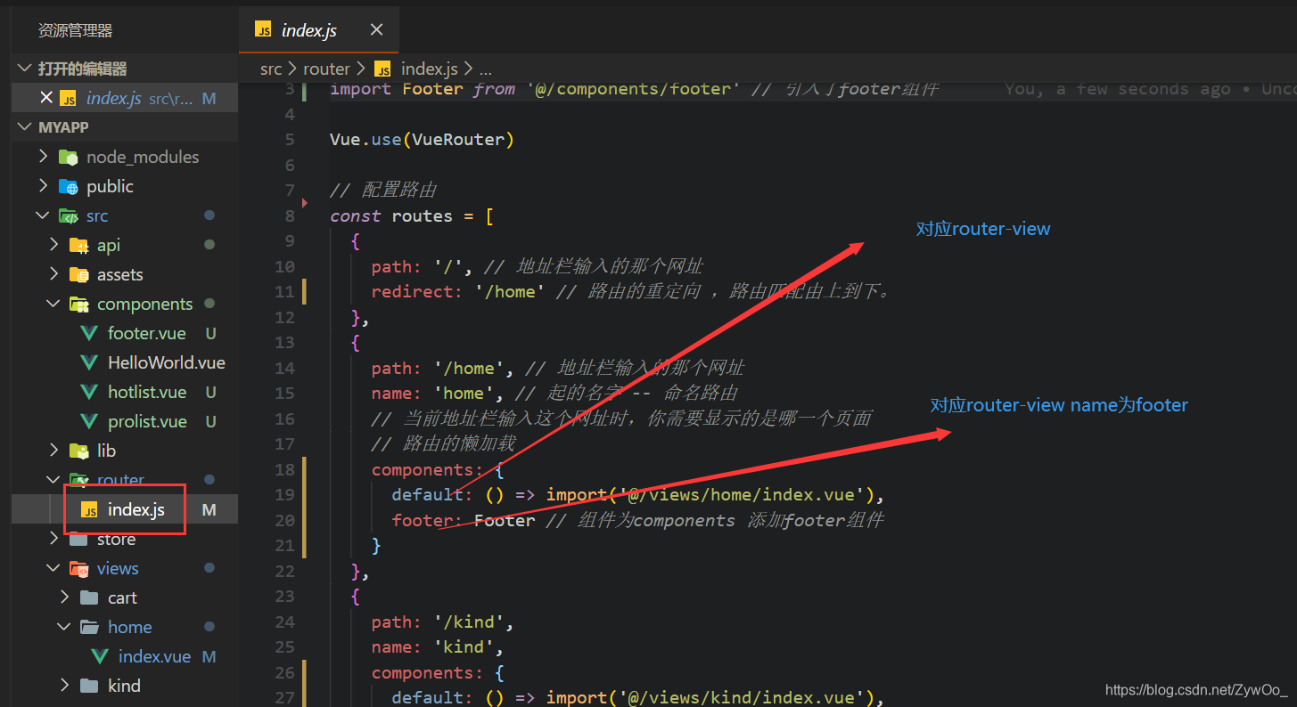Click the components folder icon
The height and width of the screenshot is (707, 1297).
tap(79, 305)
